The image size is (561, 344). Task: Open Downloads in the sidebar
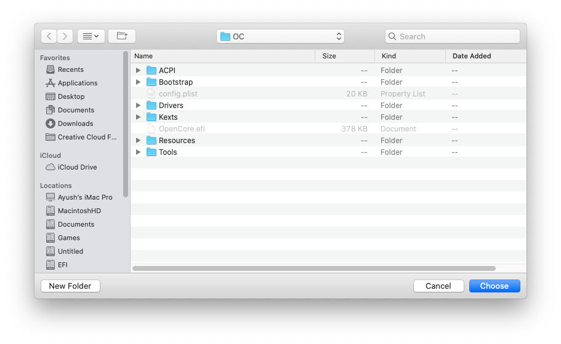[70, 124]
